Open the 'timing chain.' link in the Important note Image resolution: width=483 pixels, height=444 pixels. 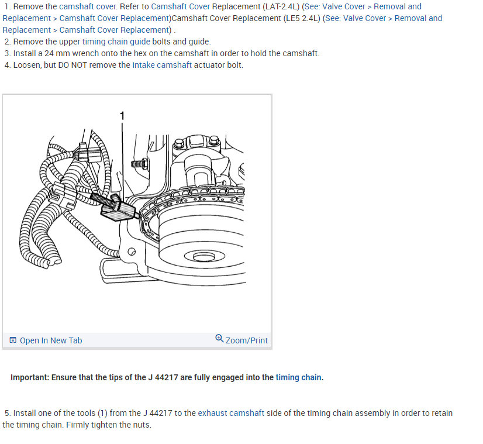pos(299,377)
